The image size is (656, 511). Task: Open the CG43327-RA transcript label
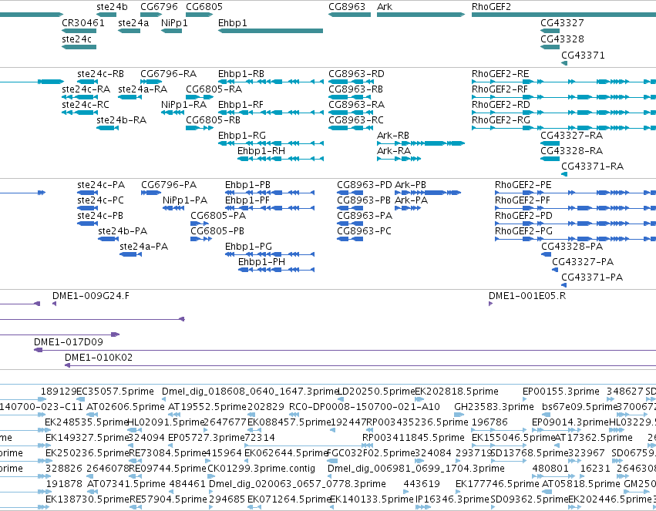(571, 136)
